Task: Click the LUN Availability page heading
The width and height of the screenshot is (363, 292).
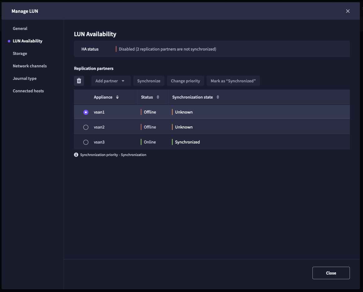Action: [x=95, y=34]
